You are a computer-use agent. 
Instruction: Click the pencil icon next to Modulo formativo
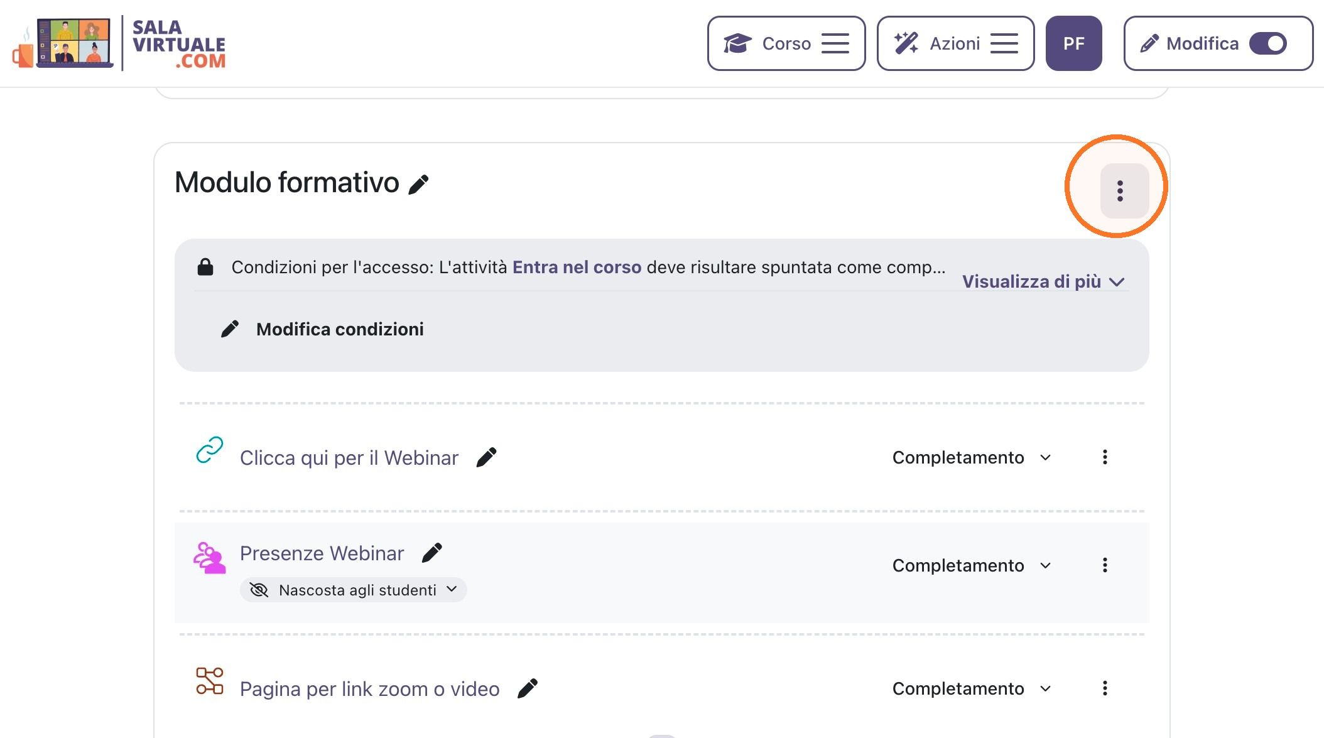point(418,185)
